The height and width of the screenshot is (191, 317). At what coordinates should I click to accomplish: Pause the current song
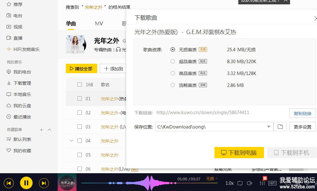26,183
